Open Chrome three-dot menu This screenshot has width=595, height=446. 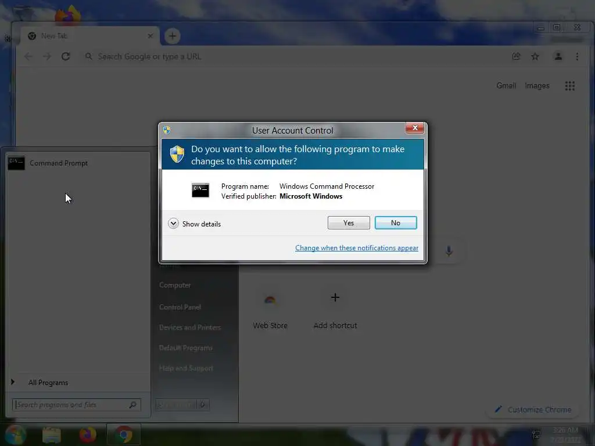point(577,56)
